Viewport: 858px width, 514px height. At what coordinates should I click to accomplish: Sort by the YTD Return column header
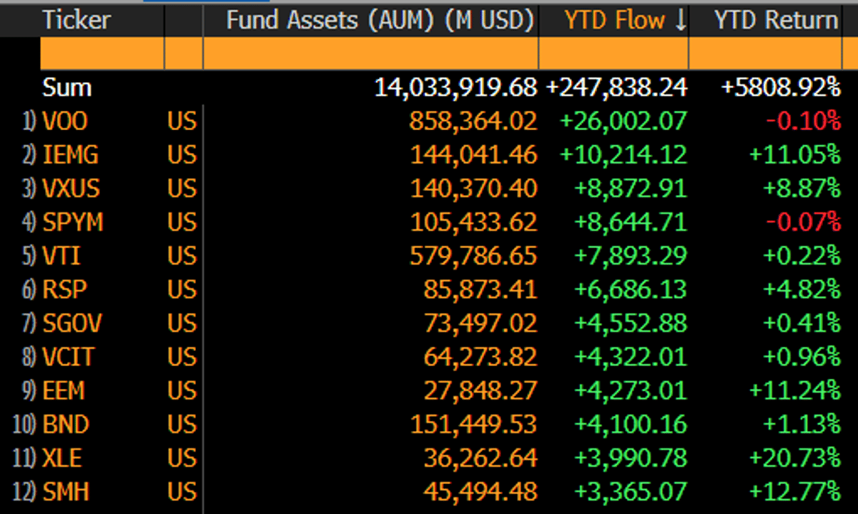tap(772, 19)
